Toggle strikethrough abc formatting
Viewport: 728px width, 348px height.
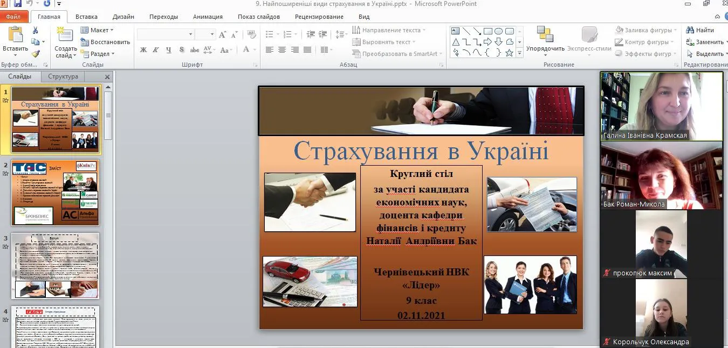pos(195,49)
